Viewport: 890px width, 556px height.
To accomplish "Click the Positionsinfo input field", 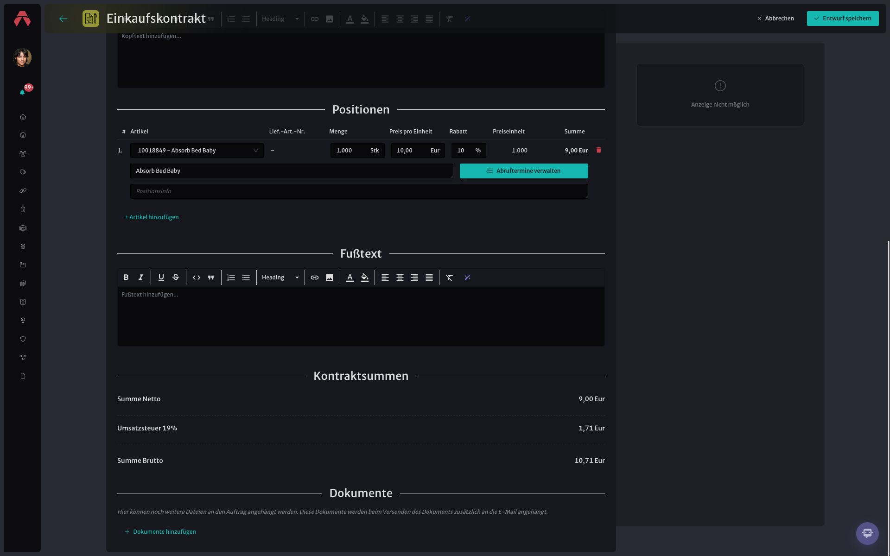I will (x=359, y=191).
